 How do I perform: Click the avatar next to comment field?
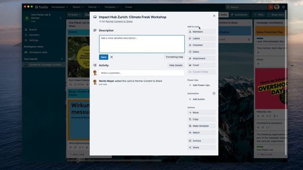[95, 73]
